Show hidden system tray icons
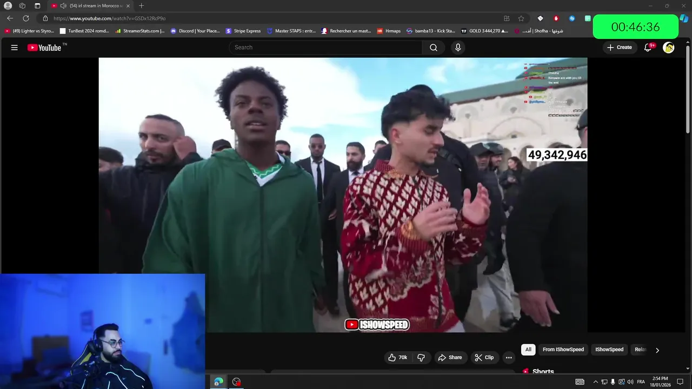The image size is (692, 389). coord(596,382)
